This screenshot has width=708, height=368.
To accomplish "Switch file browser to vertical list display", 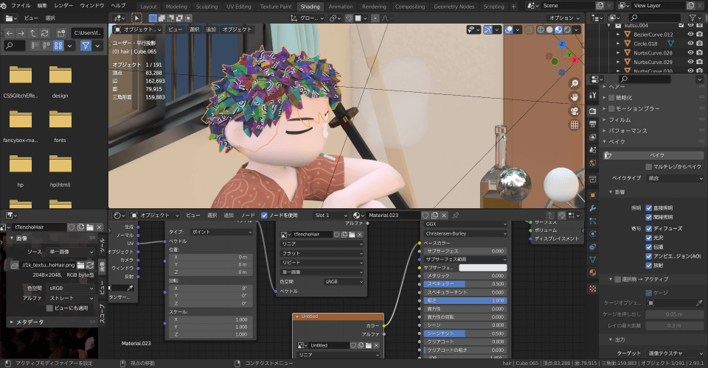I will point(35,46).
